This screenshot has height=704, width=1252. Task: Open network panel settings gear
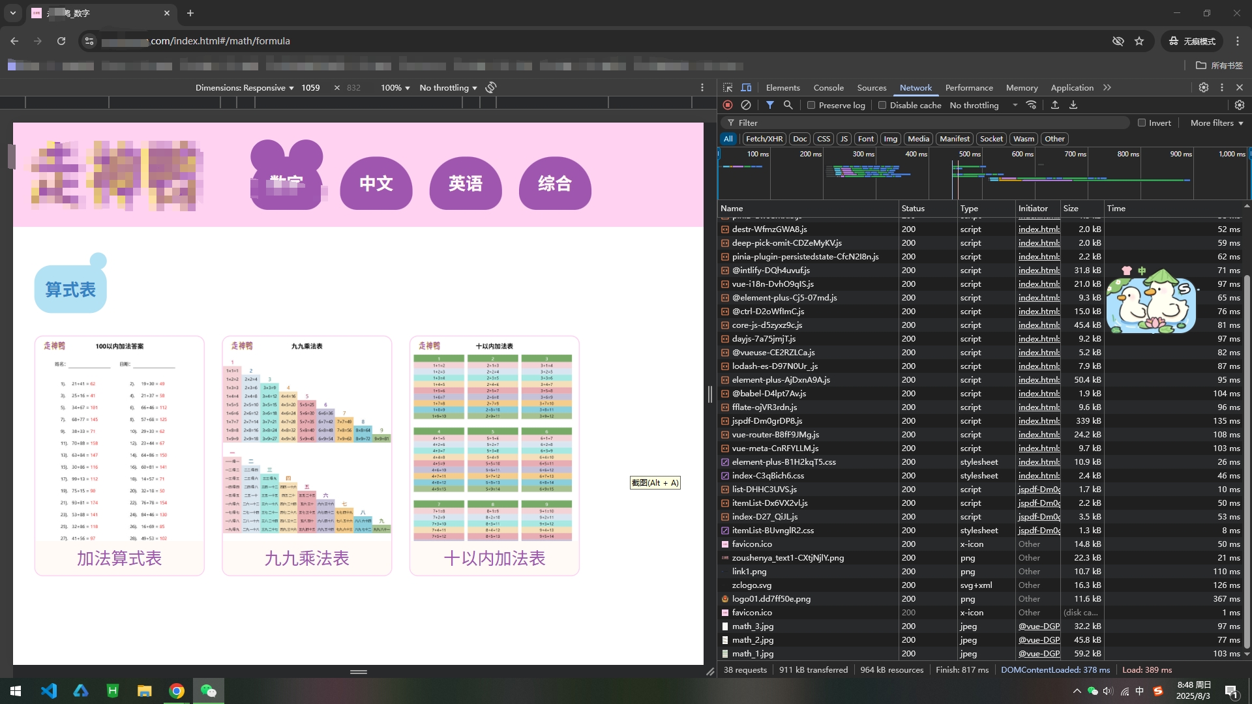[x=1240, y=105]
